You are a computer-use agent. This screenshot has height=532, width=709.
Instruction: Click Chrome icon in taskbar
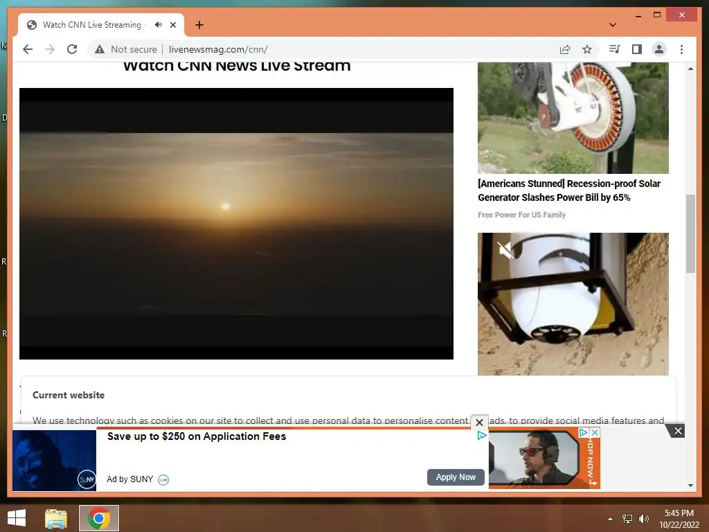(x=99, y=518)
